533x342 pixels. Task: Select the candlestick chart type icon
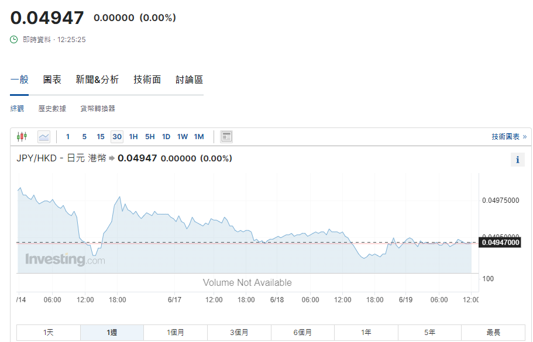22,137
